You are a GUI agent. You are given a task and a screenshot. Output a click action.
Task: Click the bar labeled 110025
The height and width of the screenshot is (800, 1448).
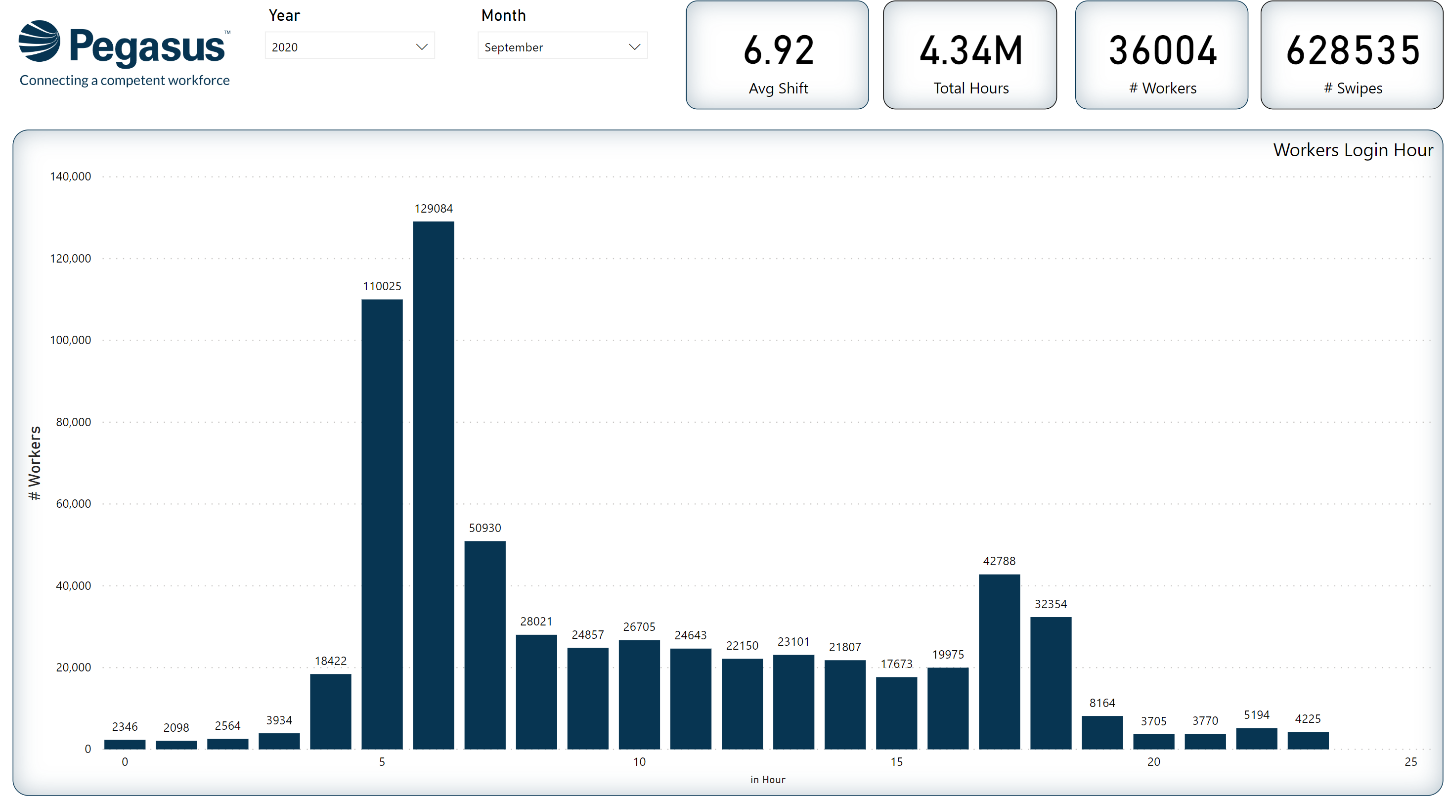point(382,524)
